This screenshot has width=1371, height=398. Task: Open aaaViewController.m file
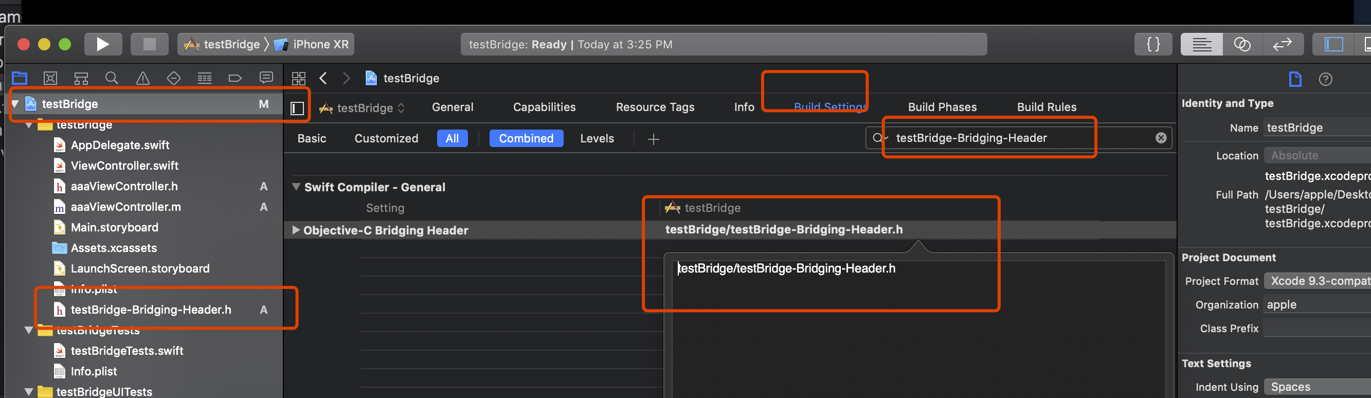125,206
